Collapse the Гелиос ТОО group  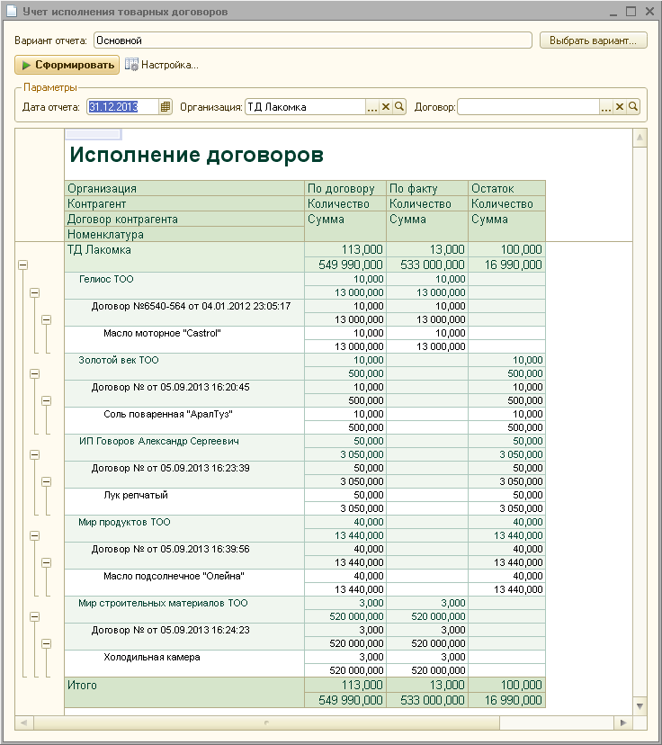pyautogui.click(x=35, y=292)
